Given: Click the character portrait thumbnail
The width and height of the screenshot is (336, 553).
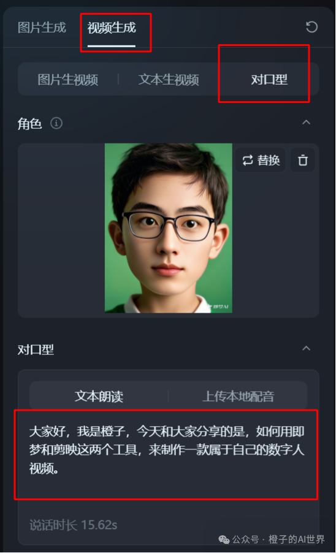Looking at the screenshot, I should point(169,228).
